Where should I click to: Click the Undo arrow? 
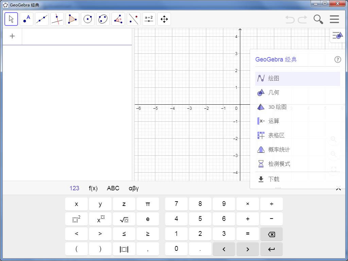point(290,19)
